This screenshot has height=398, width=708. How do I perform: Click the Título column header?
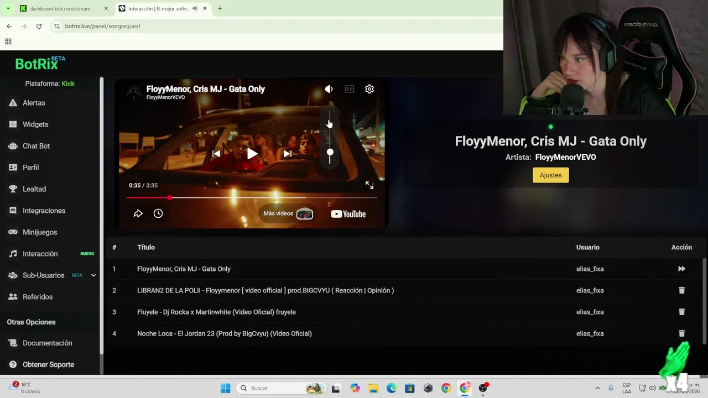point(146,247)
